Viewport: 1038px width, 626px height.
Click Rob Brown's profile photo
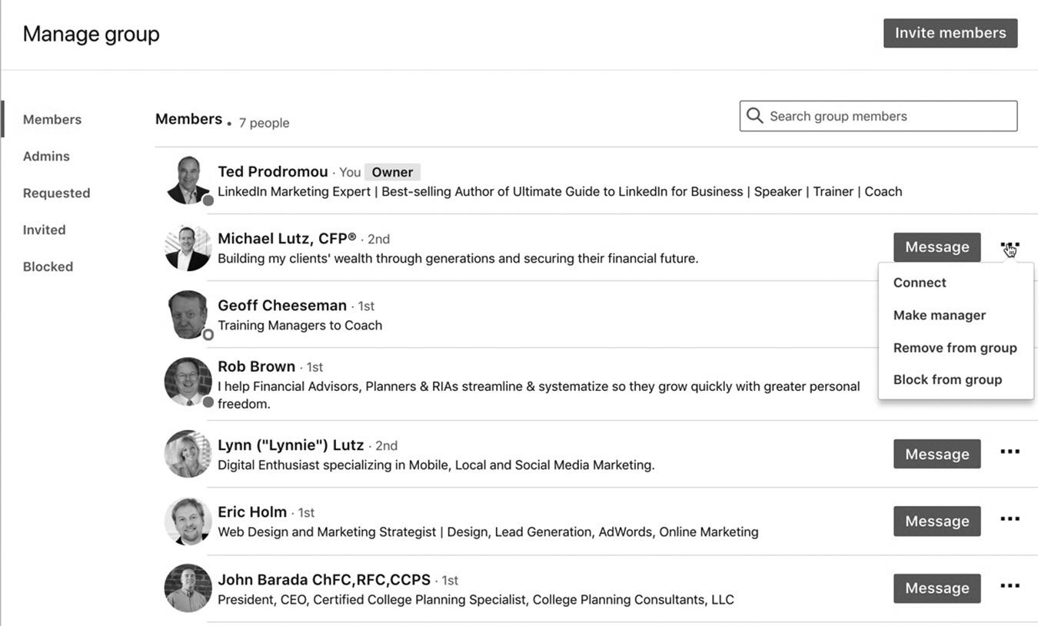point(188,382)
